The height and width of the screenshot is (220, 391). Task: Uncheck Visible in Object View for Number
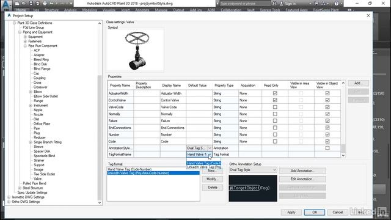[327, 134]
